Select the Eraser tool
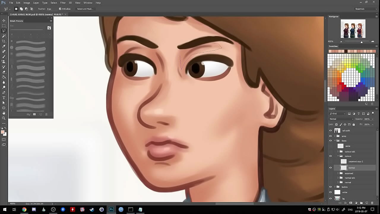Viewport: 380px width, 214px height. point(4,72)
